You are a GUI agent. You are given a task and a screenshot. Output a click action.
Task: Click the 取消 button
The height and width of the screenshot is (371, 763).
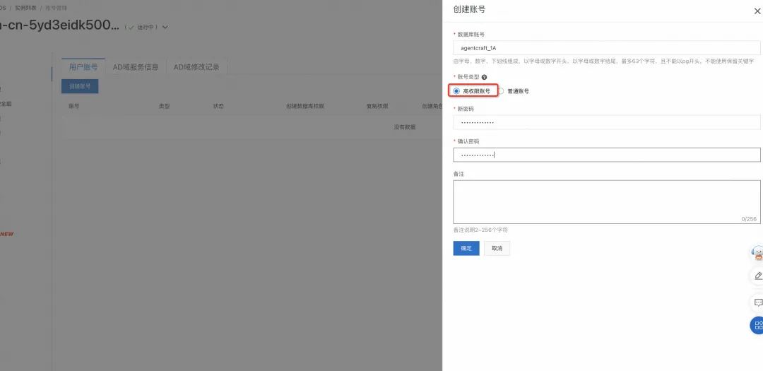pyautogui.click(x=497, y=248)
